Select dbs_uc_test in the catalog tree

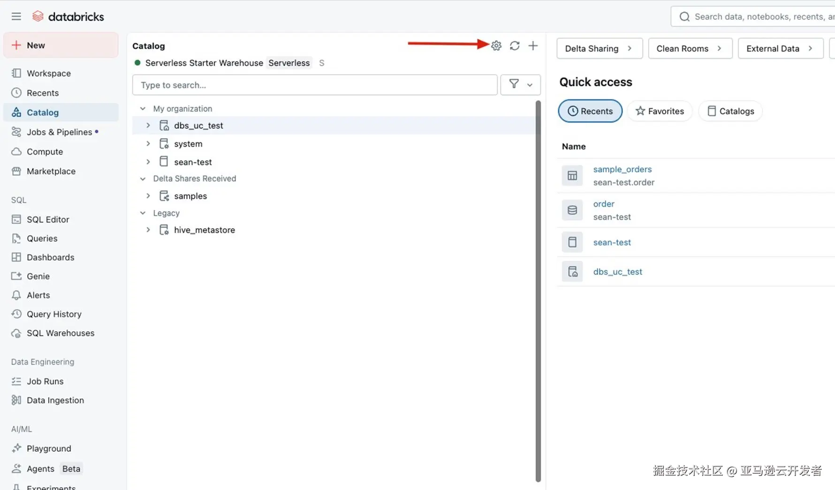(x=198, y=126)
